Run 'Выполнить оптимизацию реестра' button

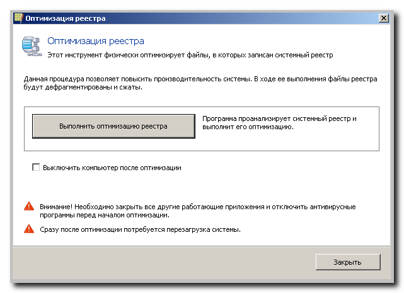(x=113, y=126)
